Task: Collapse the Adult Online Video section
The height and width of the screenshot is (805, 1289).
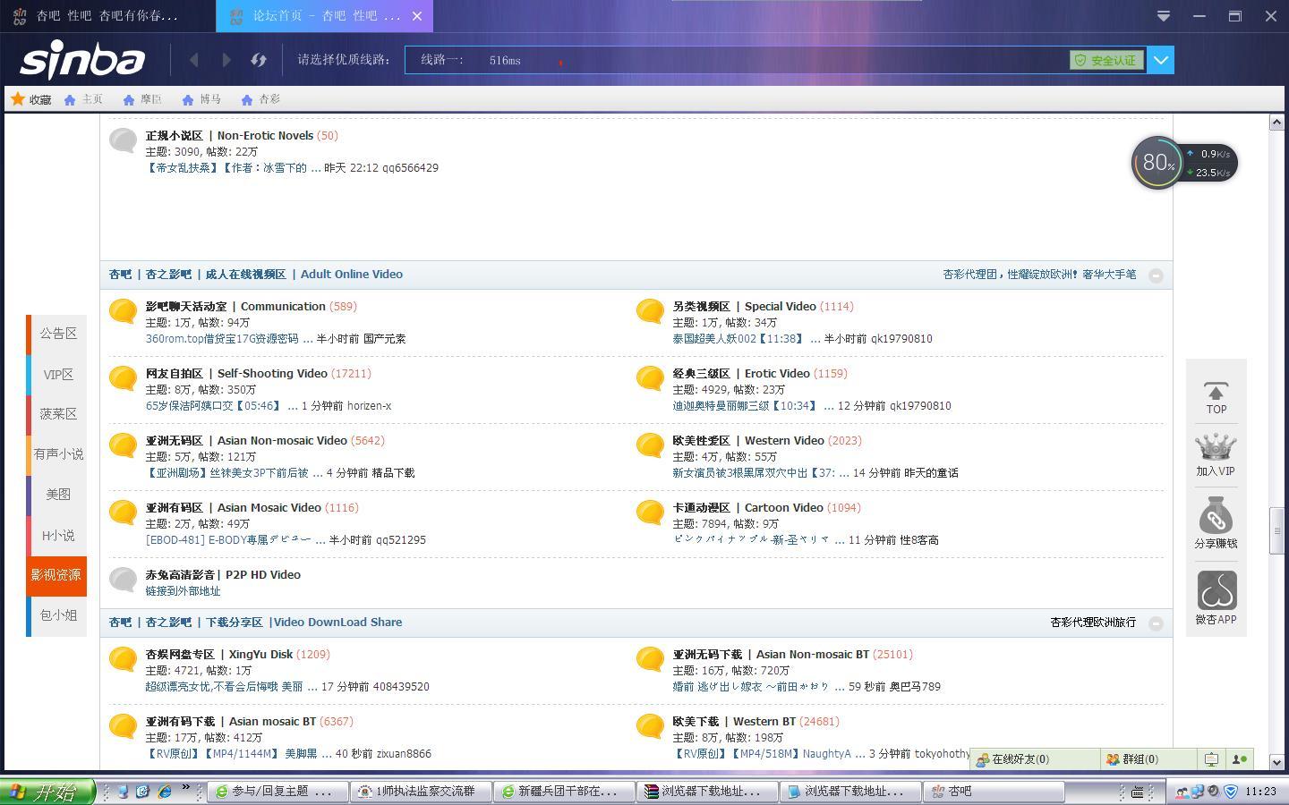Action: [x=1156, y=275]
